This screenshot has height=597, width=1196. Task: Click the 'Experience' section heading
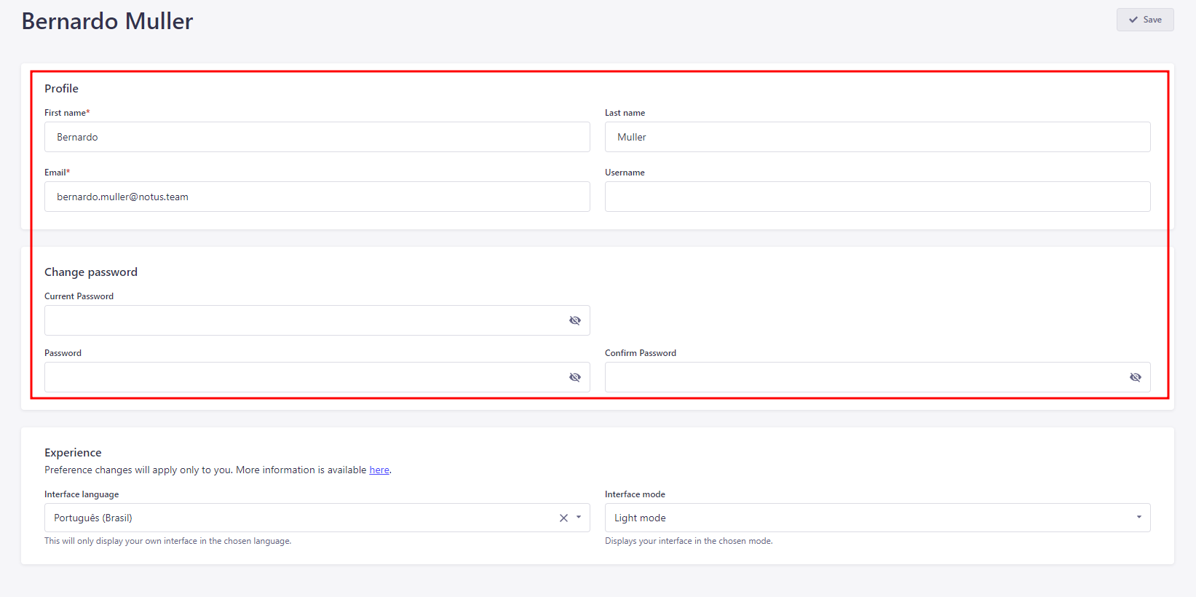pos(73,453)
